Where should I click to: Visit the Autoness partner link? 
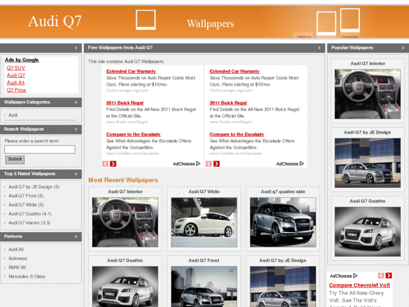click(x=18, y=259)
